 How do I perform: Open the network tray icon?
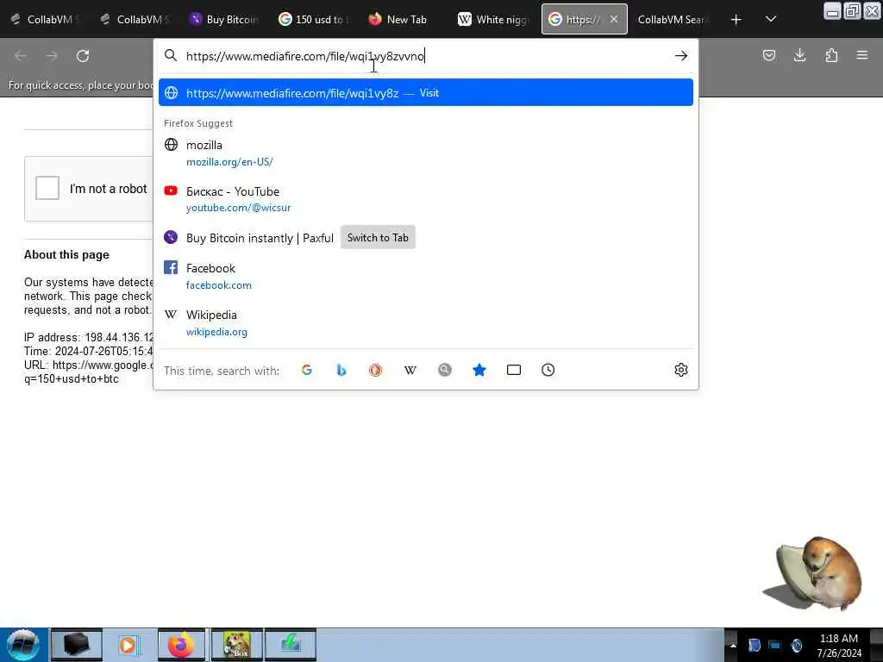(775, 645)
